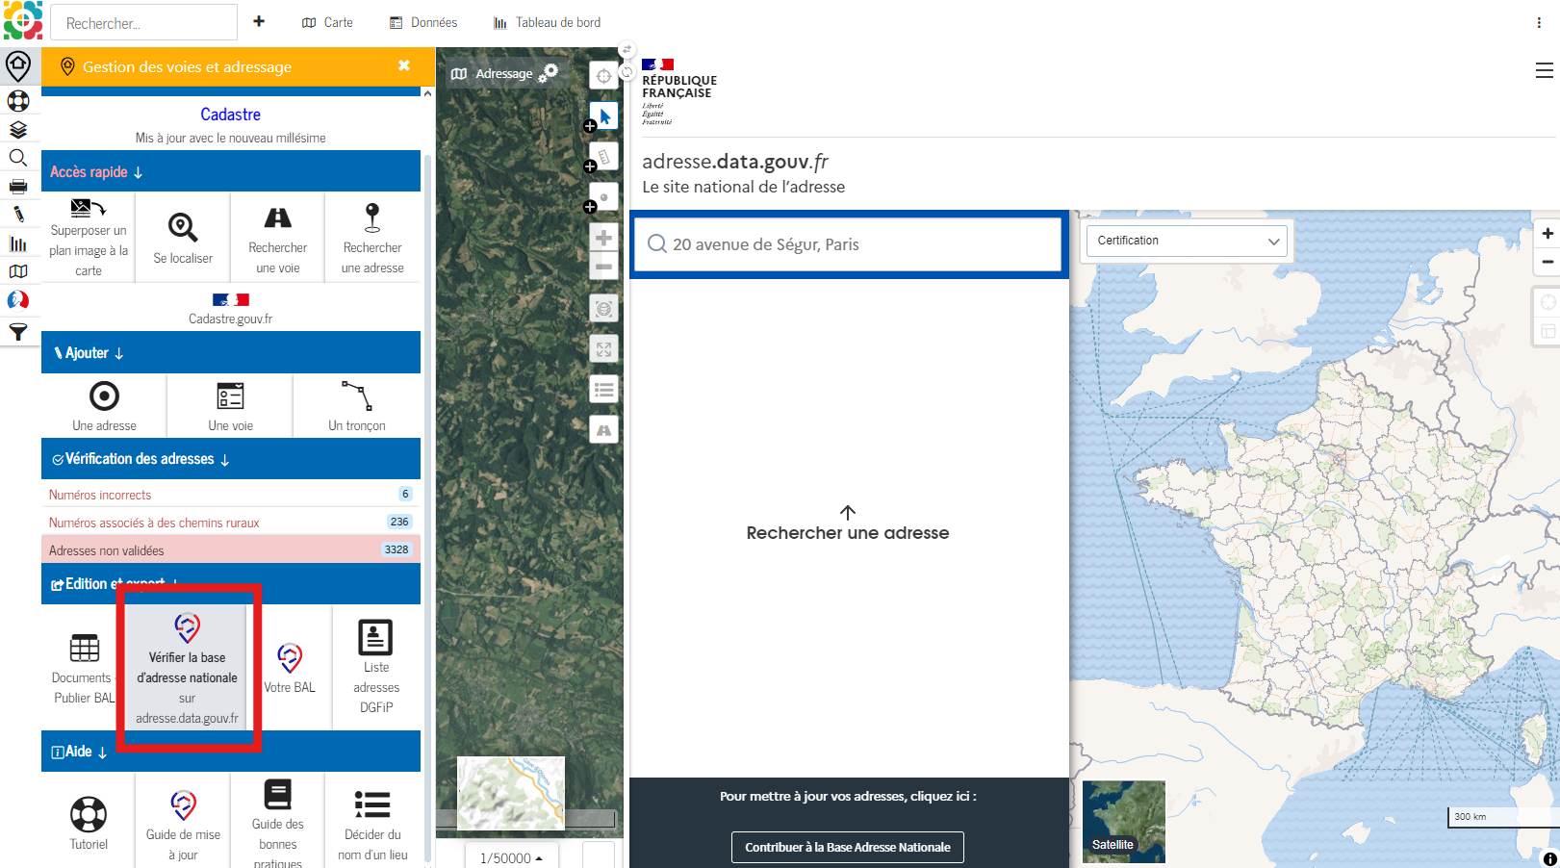Open the funnel filter sidebar icon
Screen dimensions: 1560x868
point(18,332)
